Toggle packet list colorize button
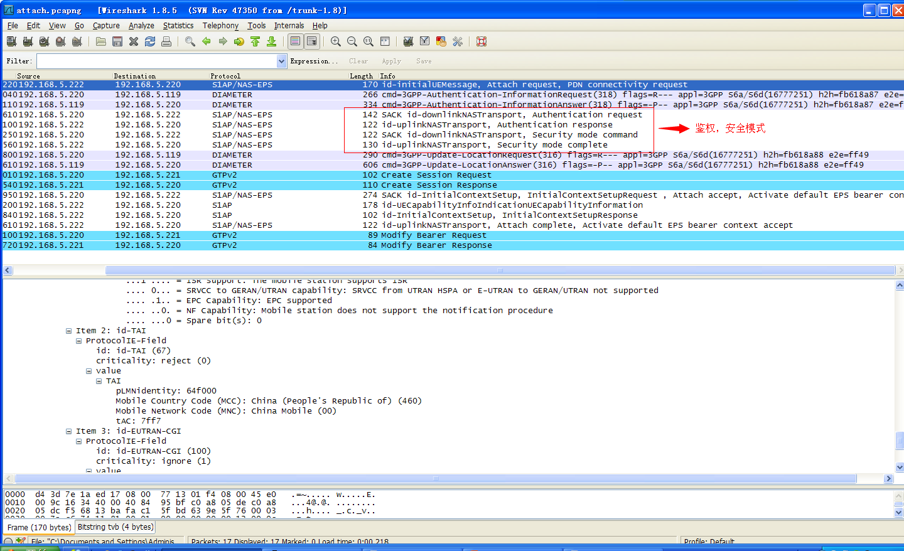 pos(295,41)
